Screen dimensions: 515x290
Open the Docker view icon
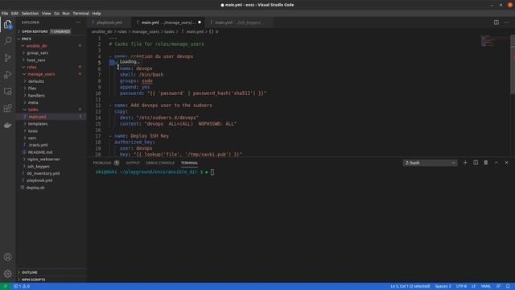(7, 126)
